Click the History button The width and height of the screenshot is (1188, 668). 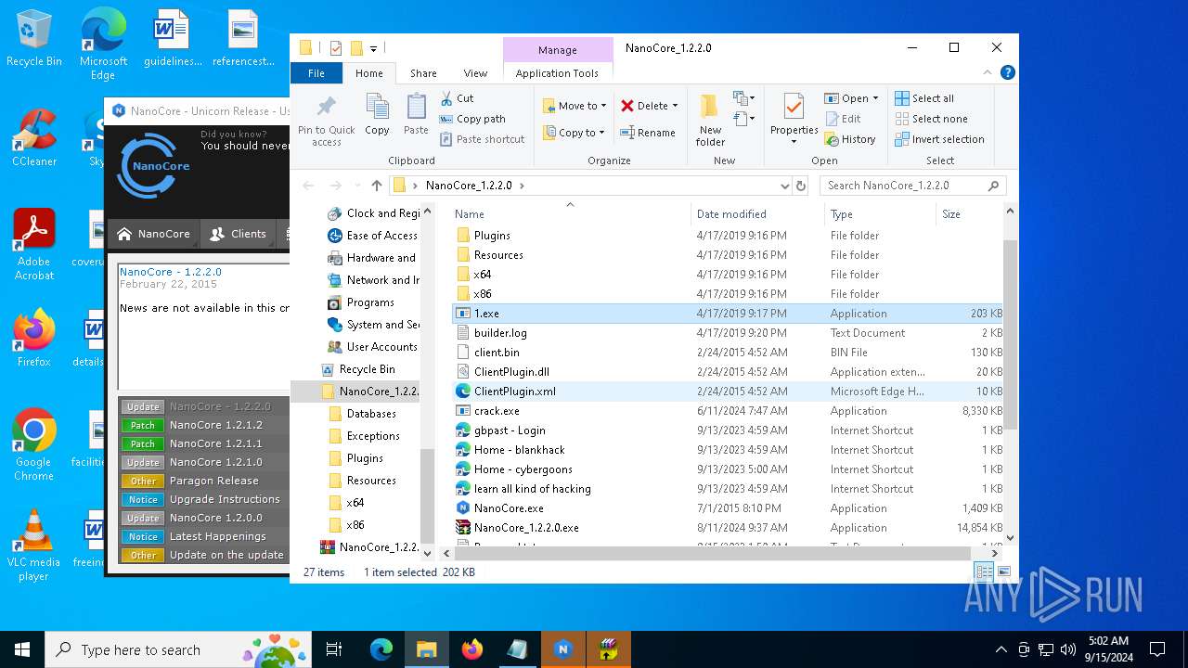tap(850, 139)
